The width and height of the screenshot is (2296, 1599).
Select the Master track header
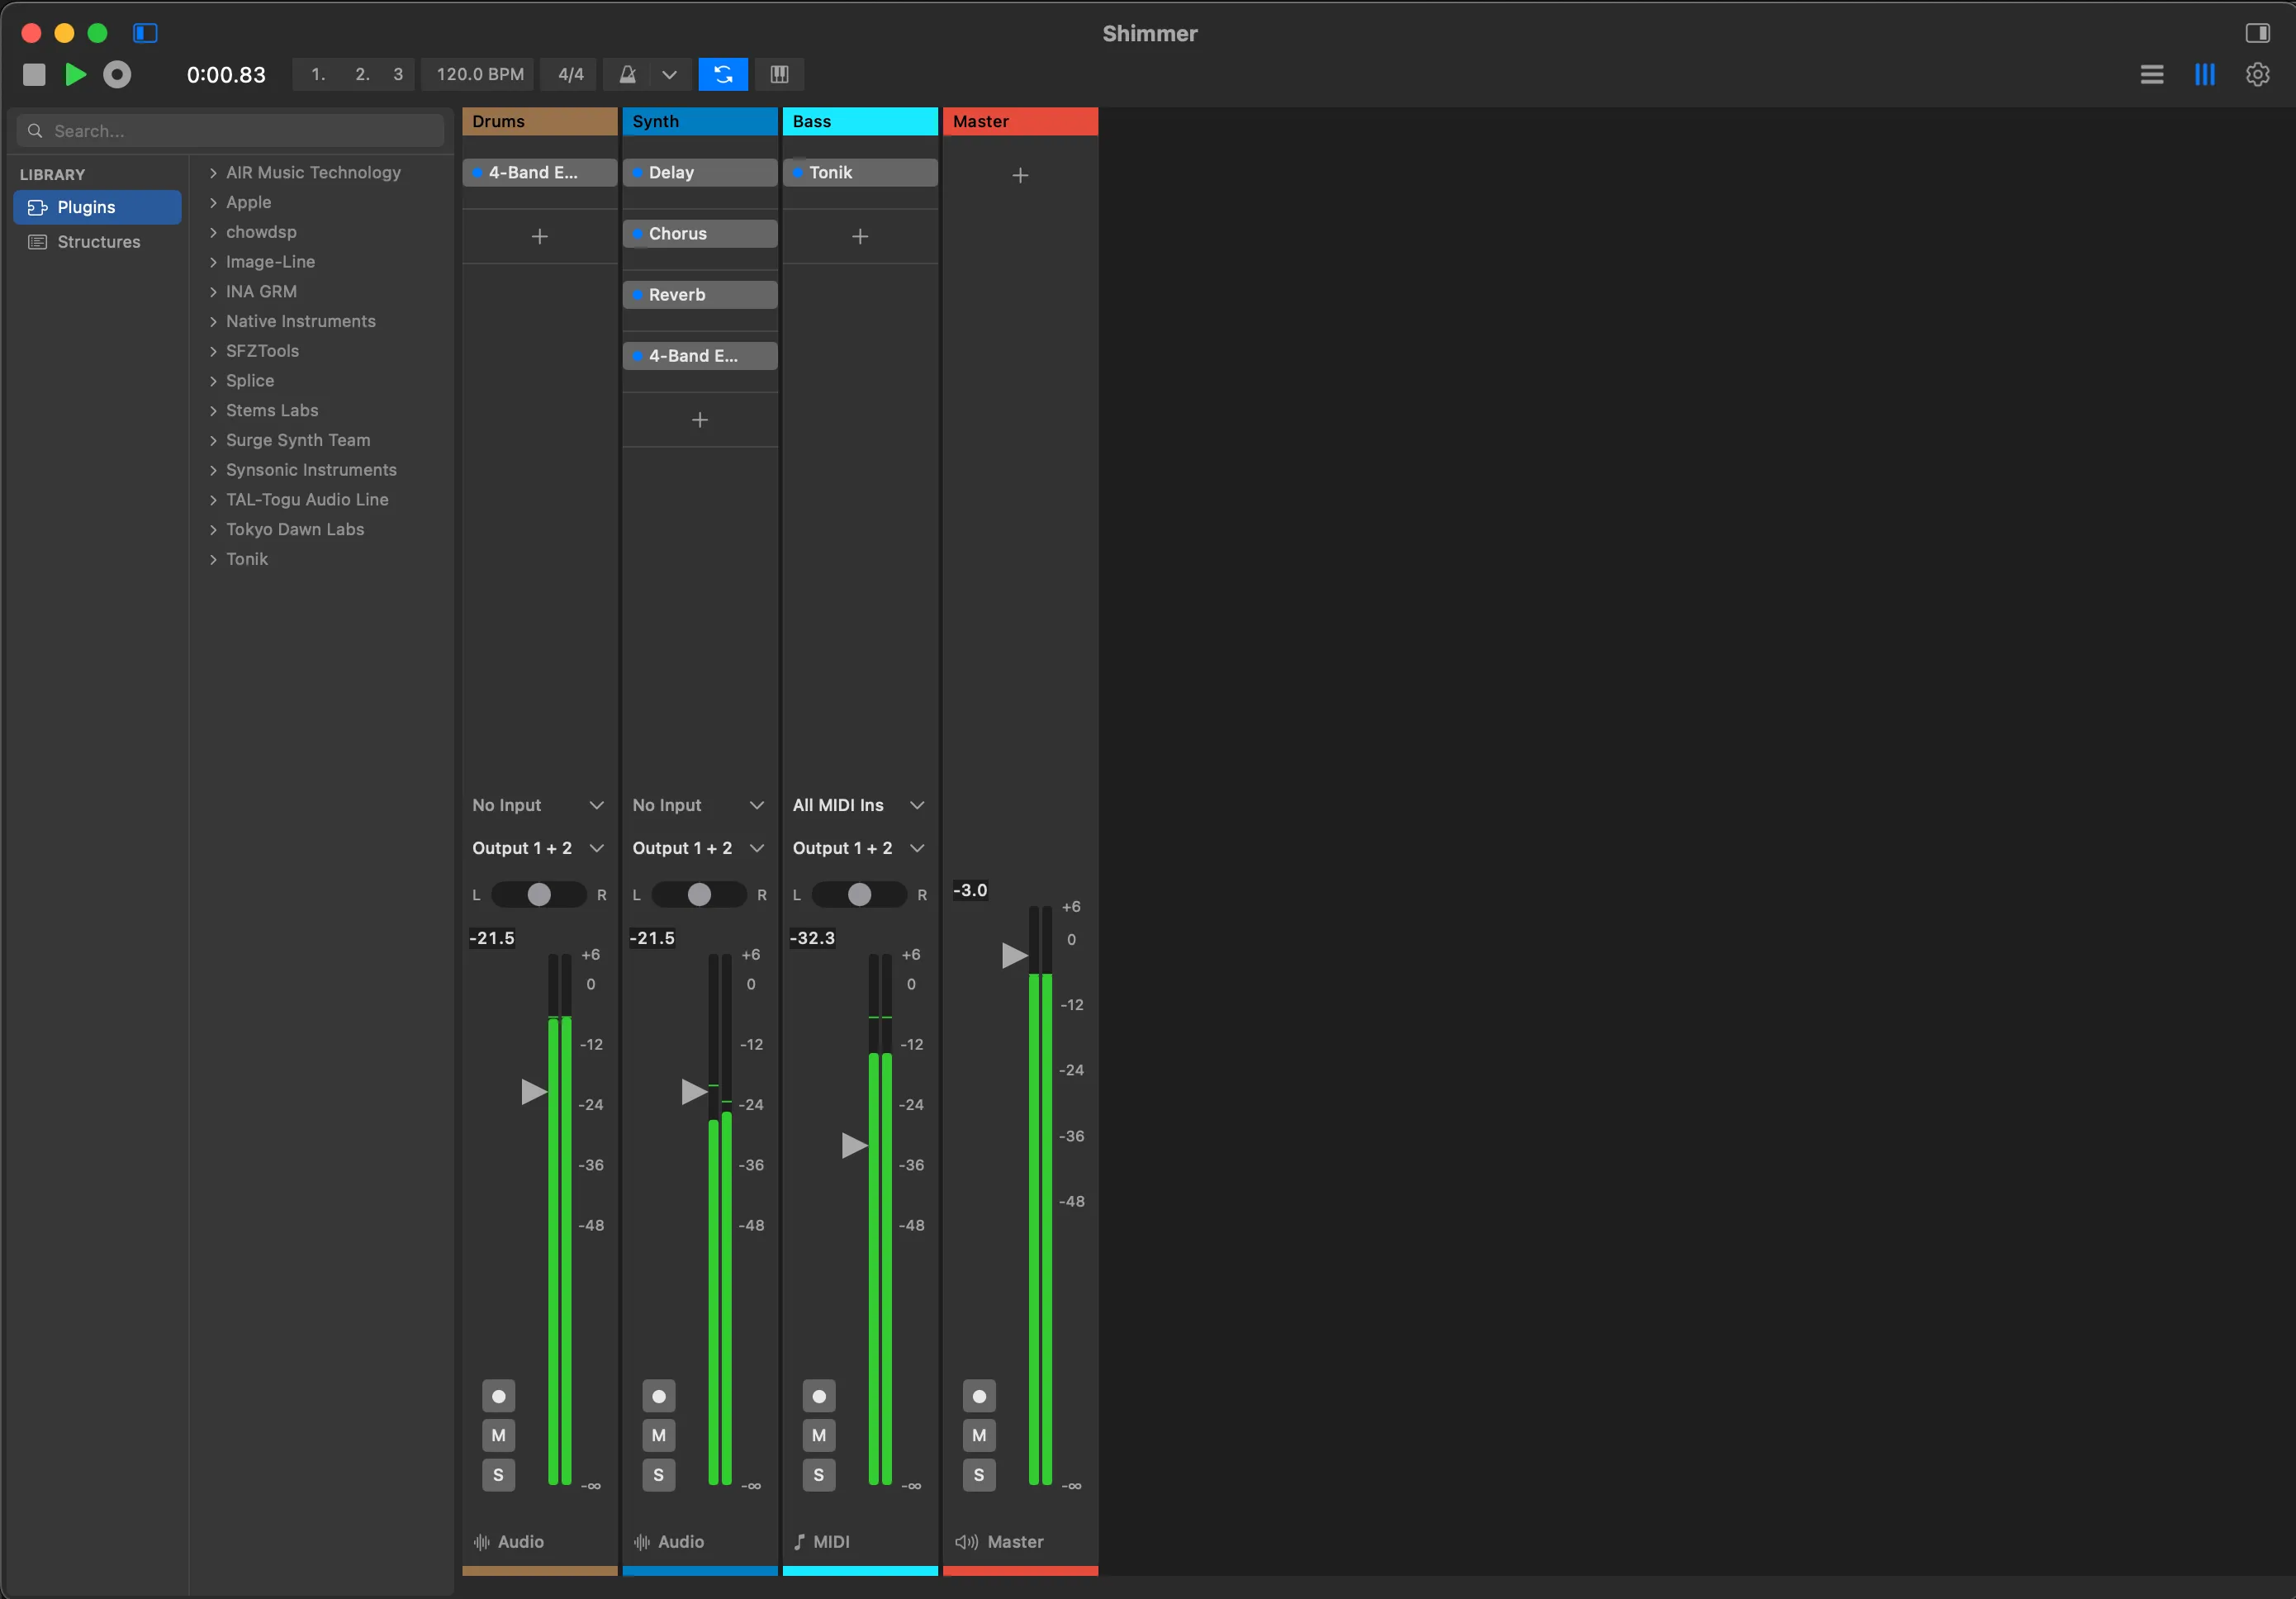tap(1020, 121)
